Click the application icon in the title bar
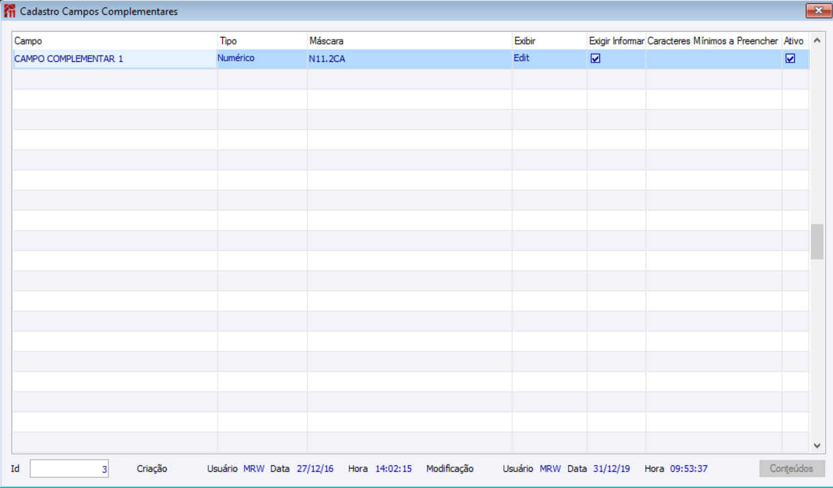The image size is (833, 488). pos(10,11)
